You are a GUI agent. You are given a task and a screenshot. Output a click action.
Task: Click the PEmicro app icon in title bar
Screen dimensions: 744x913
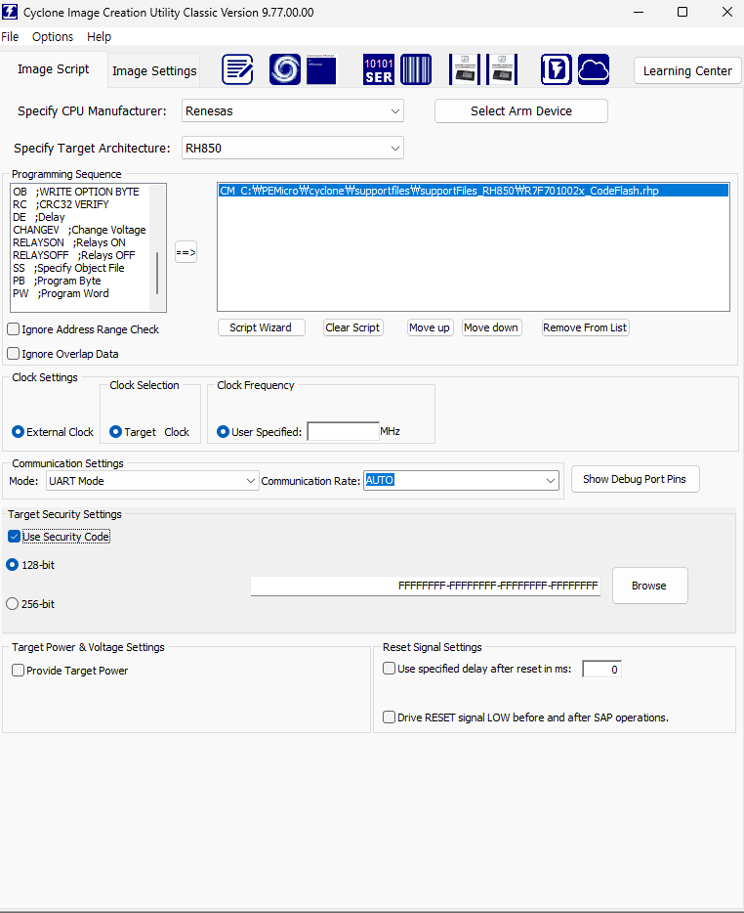tap(10, 12)
